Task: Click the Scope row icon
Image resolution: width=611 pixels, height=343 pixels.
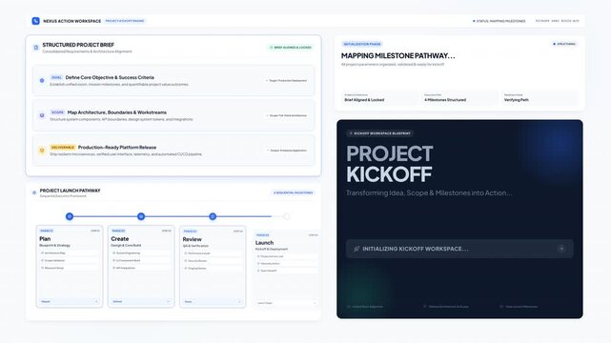Action: point(42,115)
